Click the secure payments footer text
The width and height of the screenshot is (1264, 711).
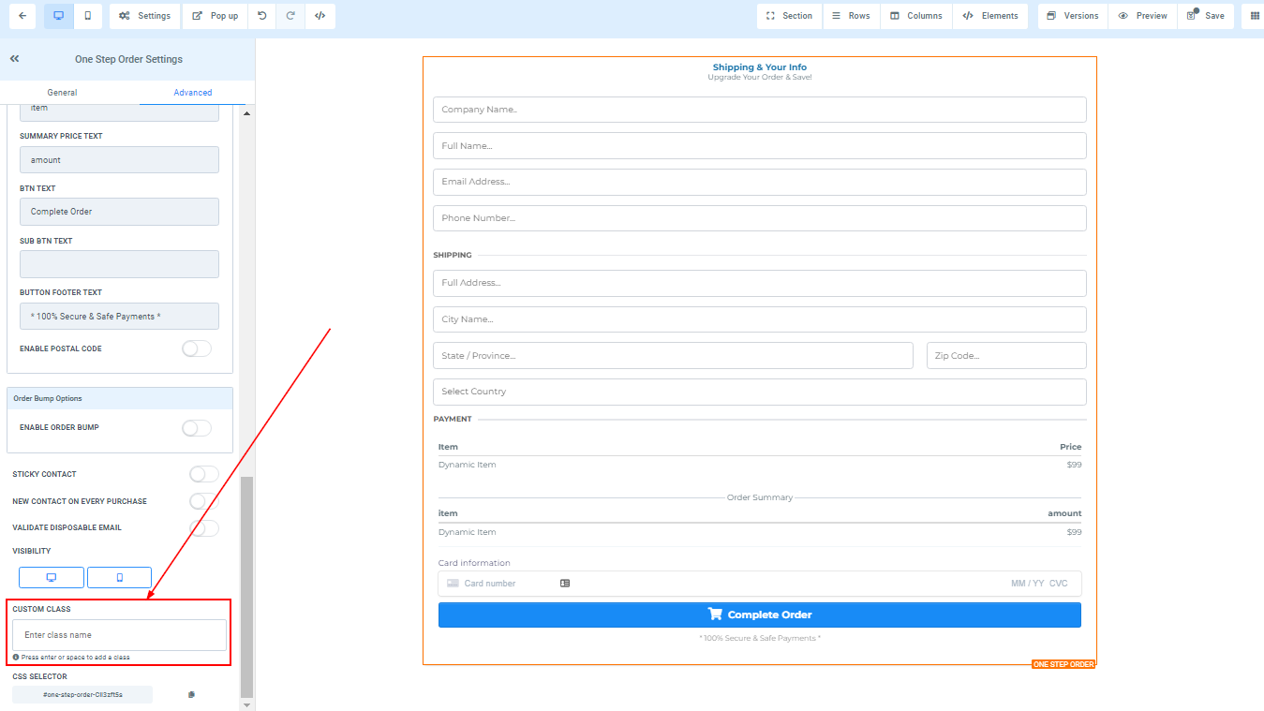(760, 638)
